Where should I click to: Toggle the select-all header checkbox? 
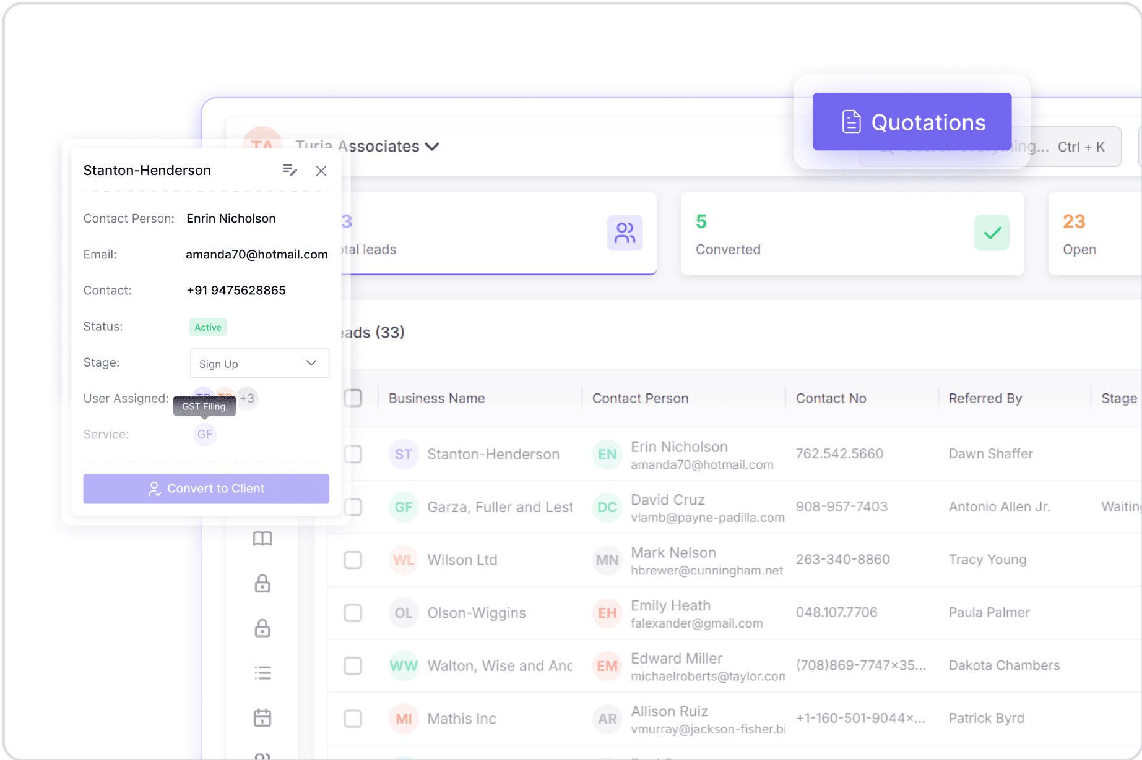pos(353,398)
